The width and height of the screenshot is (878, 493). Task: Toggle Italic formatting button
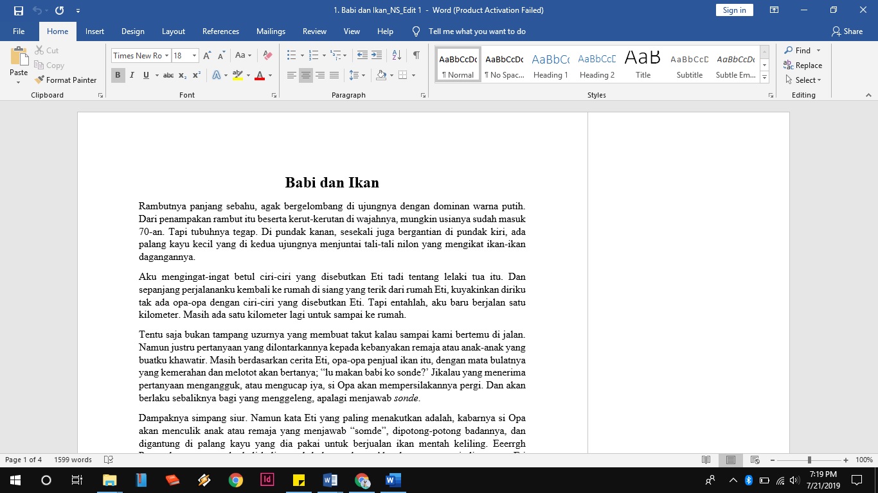pos(132,75)
